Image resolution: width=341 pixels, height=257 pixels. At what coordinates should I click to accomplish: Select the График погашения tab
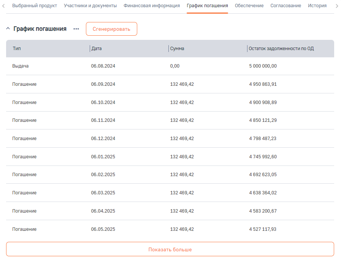coord(207,6)
